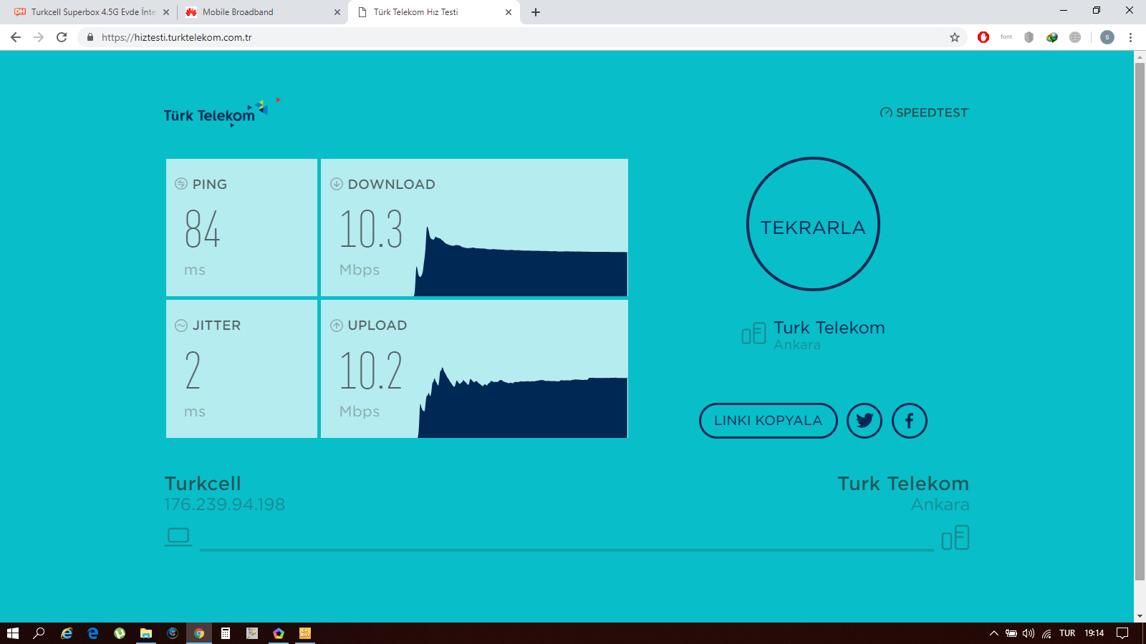Image resolution: width=1146 pixels, height=644 pixels.
Task: Click the download value 10.3
Action: point(371,229)
